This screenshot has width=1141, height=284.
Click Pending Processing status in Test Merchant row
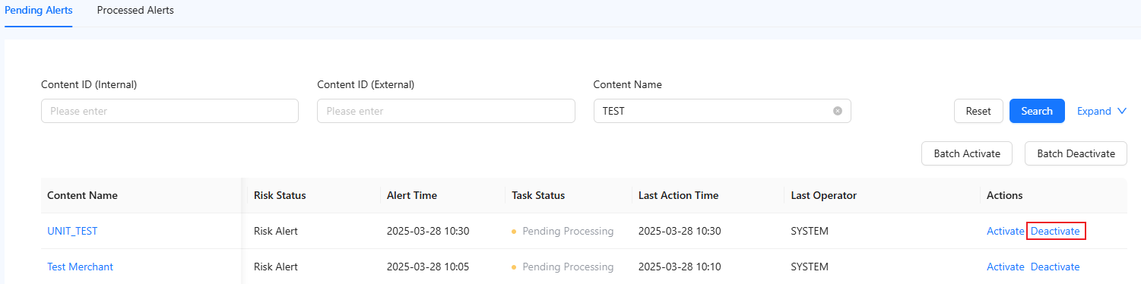pyautogui.click(x=568, y=267)
